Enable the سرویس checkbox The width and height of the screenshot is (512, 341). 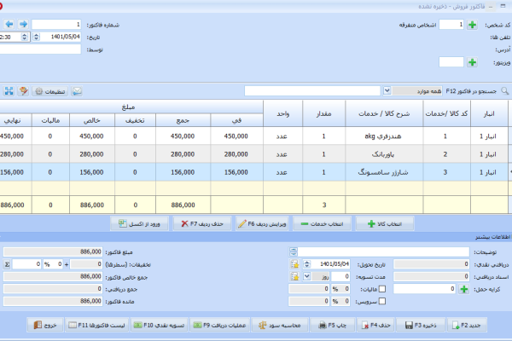coord(382,301)
